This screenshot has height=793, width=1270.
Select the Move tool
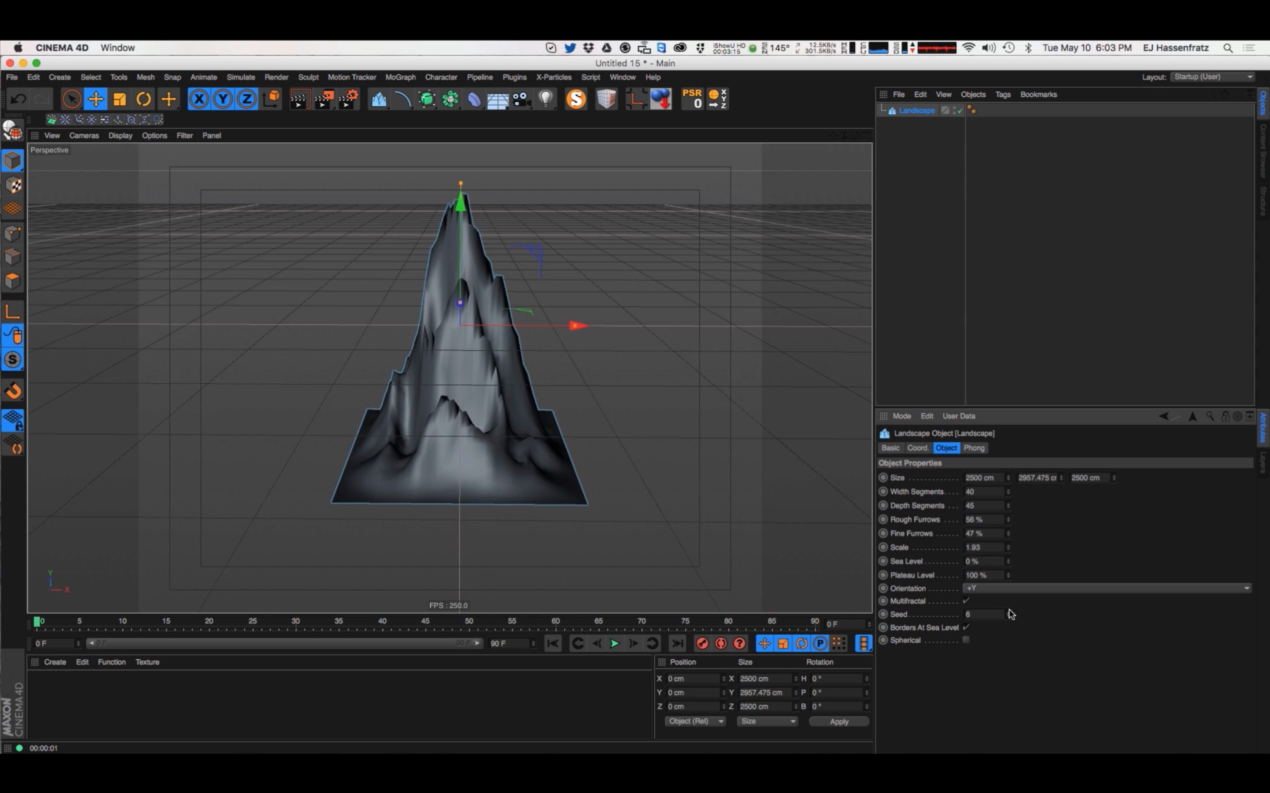pos(96,99)
